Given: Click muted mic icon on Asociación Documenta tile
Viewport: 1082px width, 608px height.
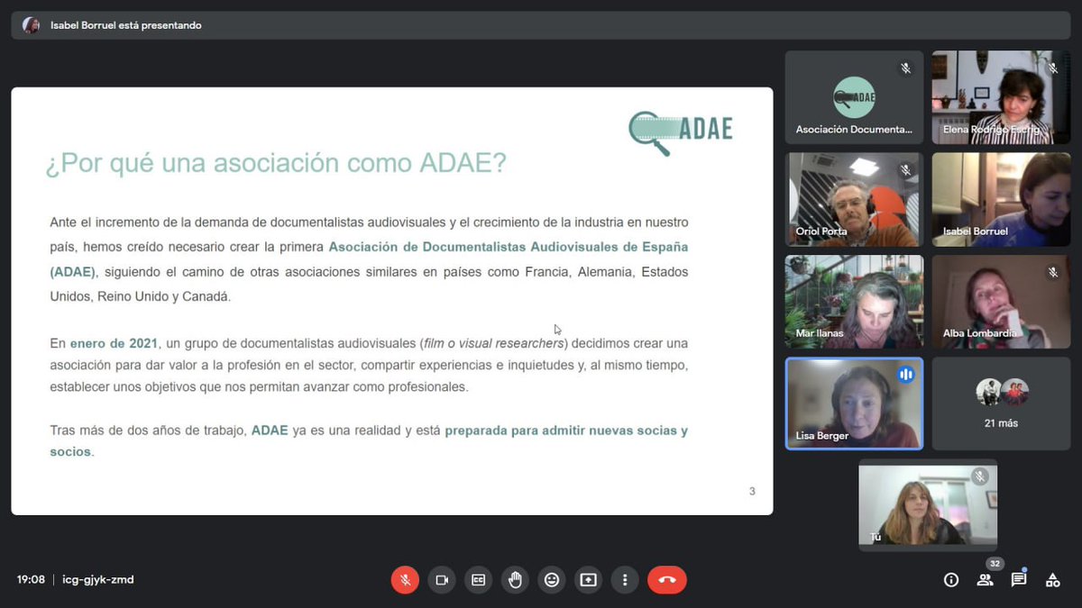Looking at the screenshot, I should coord(905,68).
